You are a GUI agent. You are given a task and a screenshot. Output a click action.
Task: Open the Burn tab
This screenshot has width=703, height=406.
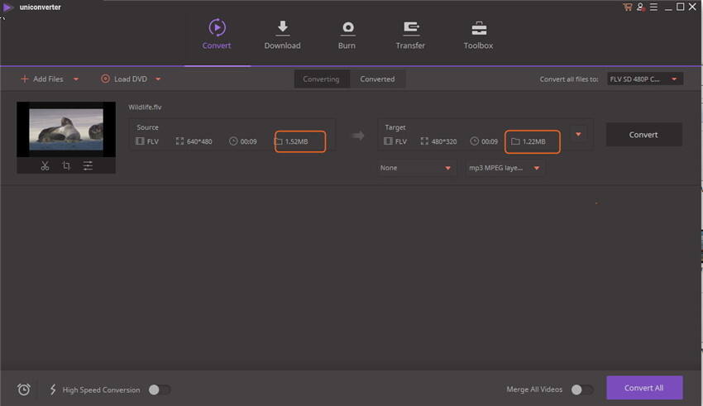pos(347,35)
